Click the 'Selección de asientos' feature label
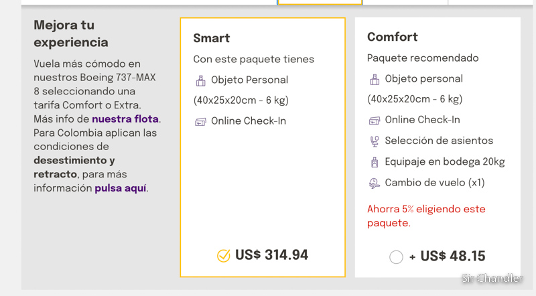Image resolution: width=536 pixels, height=296 pixels. 439,141
